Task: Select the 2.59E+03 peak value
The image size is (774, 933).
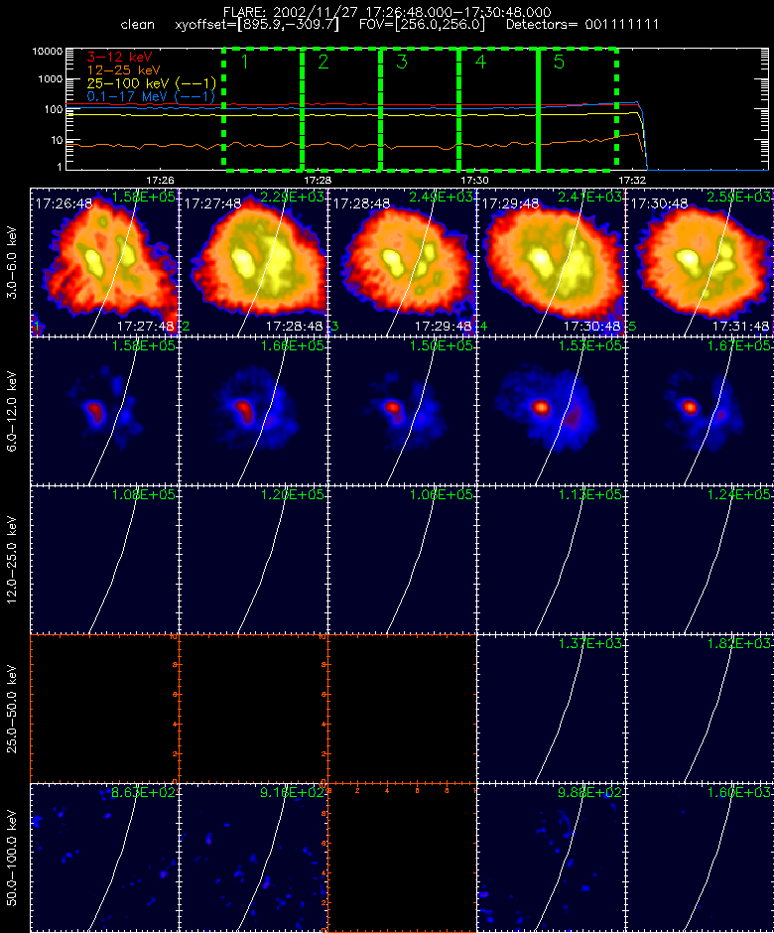Action: [x=738, y=197]
